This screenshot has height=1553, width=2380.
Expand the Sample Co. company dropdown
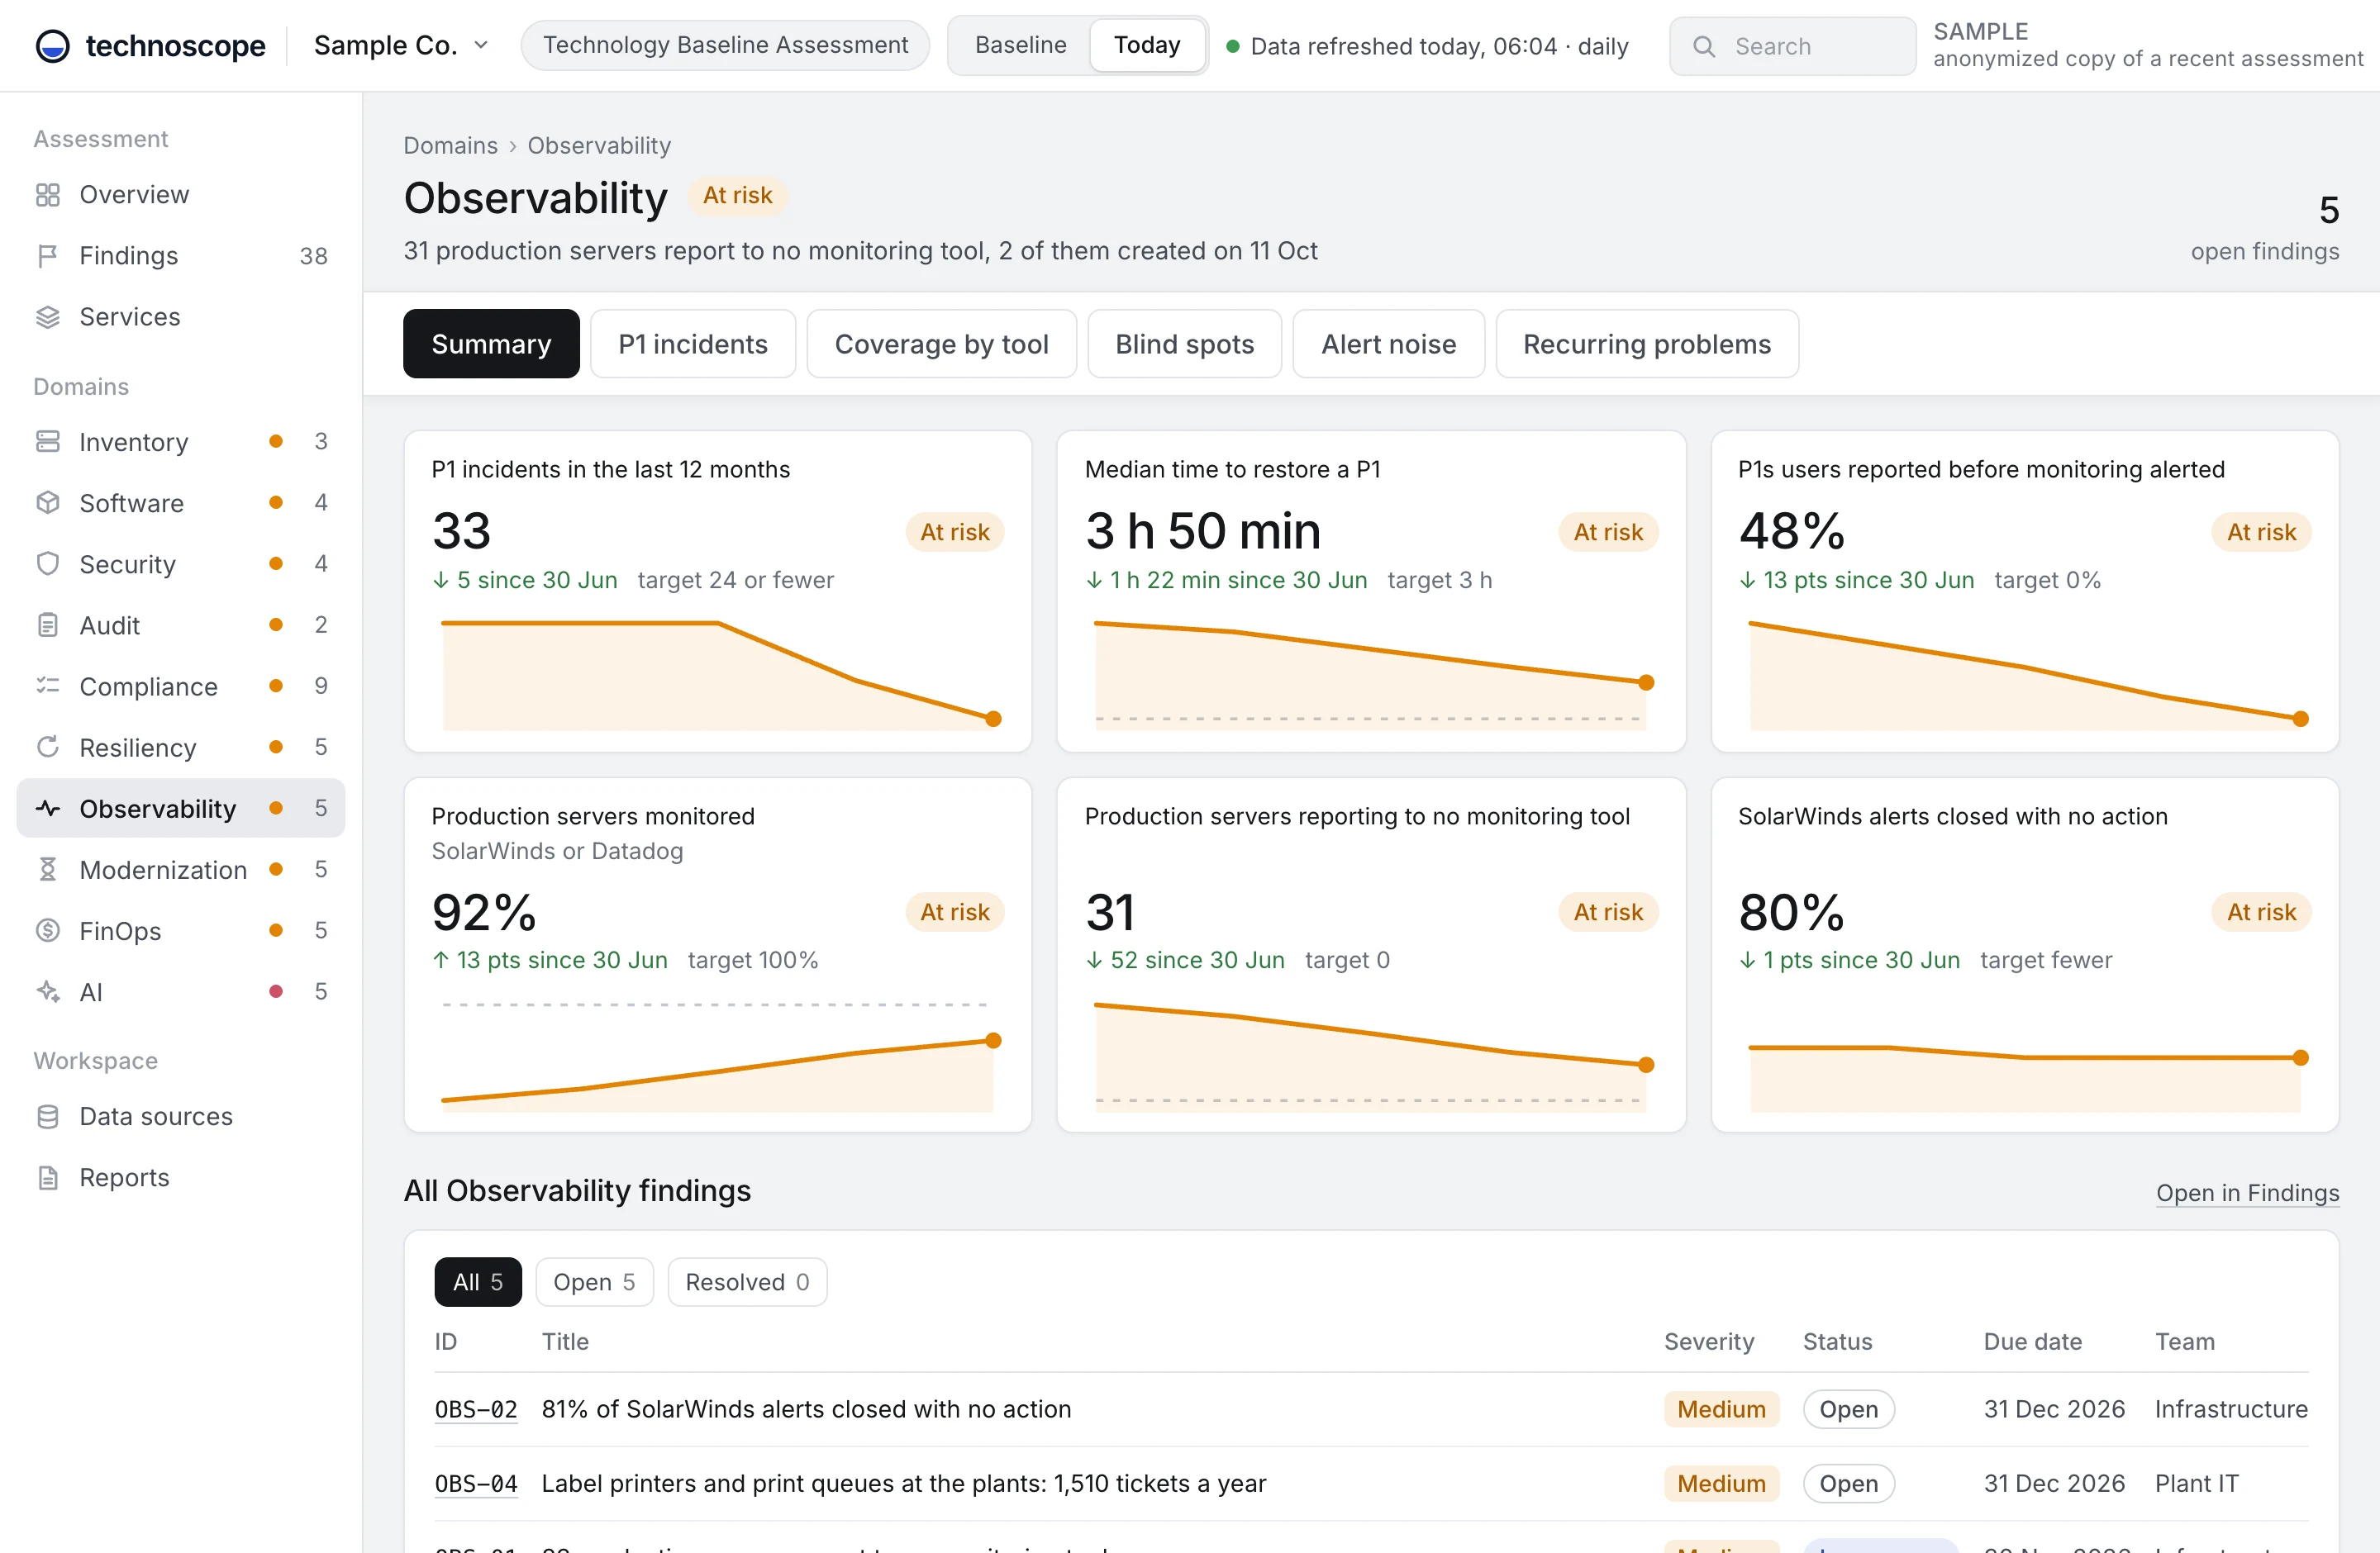[401, 46]
